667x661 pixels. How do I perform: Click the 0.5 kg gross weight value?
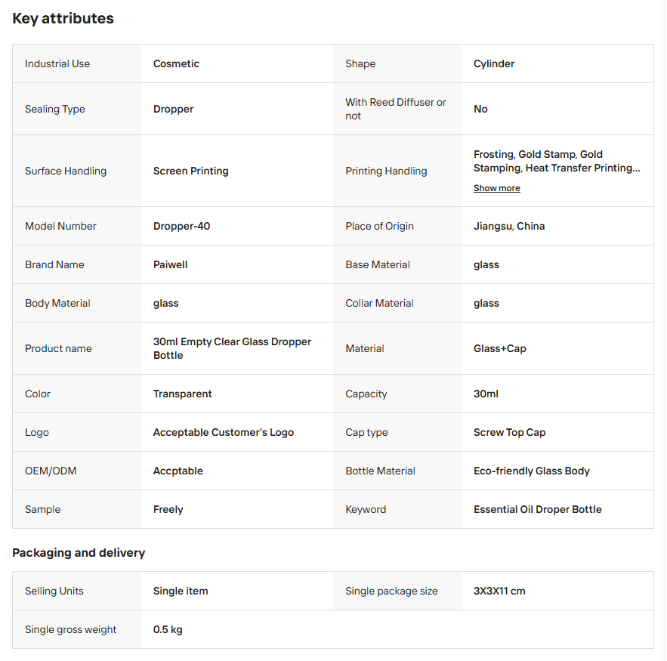pos(168,630)
